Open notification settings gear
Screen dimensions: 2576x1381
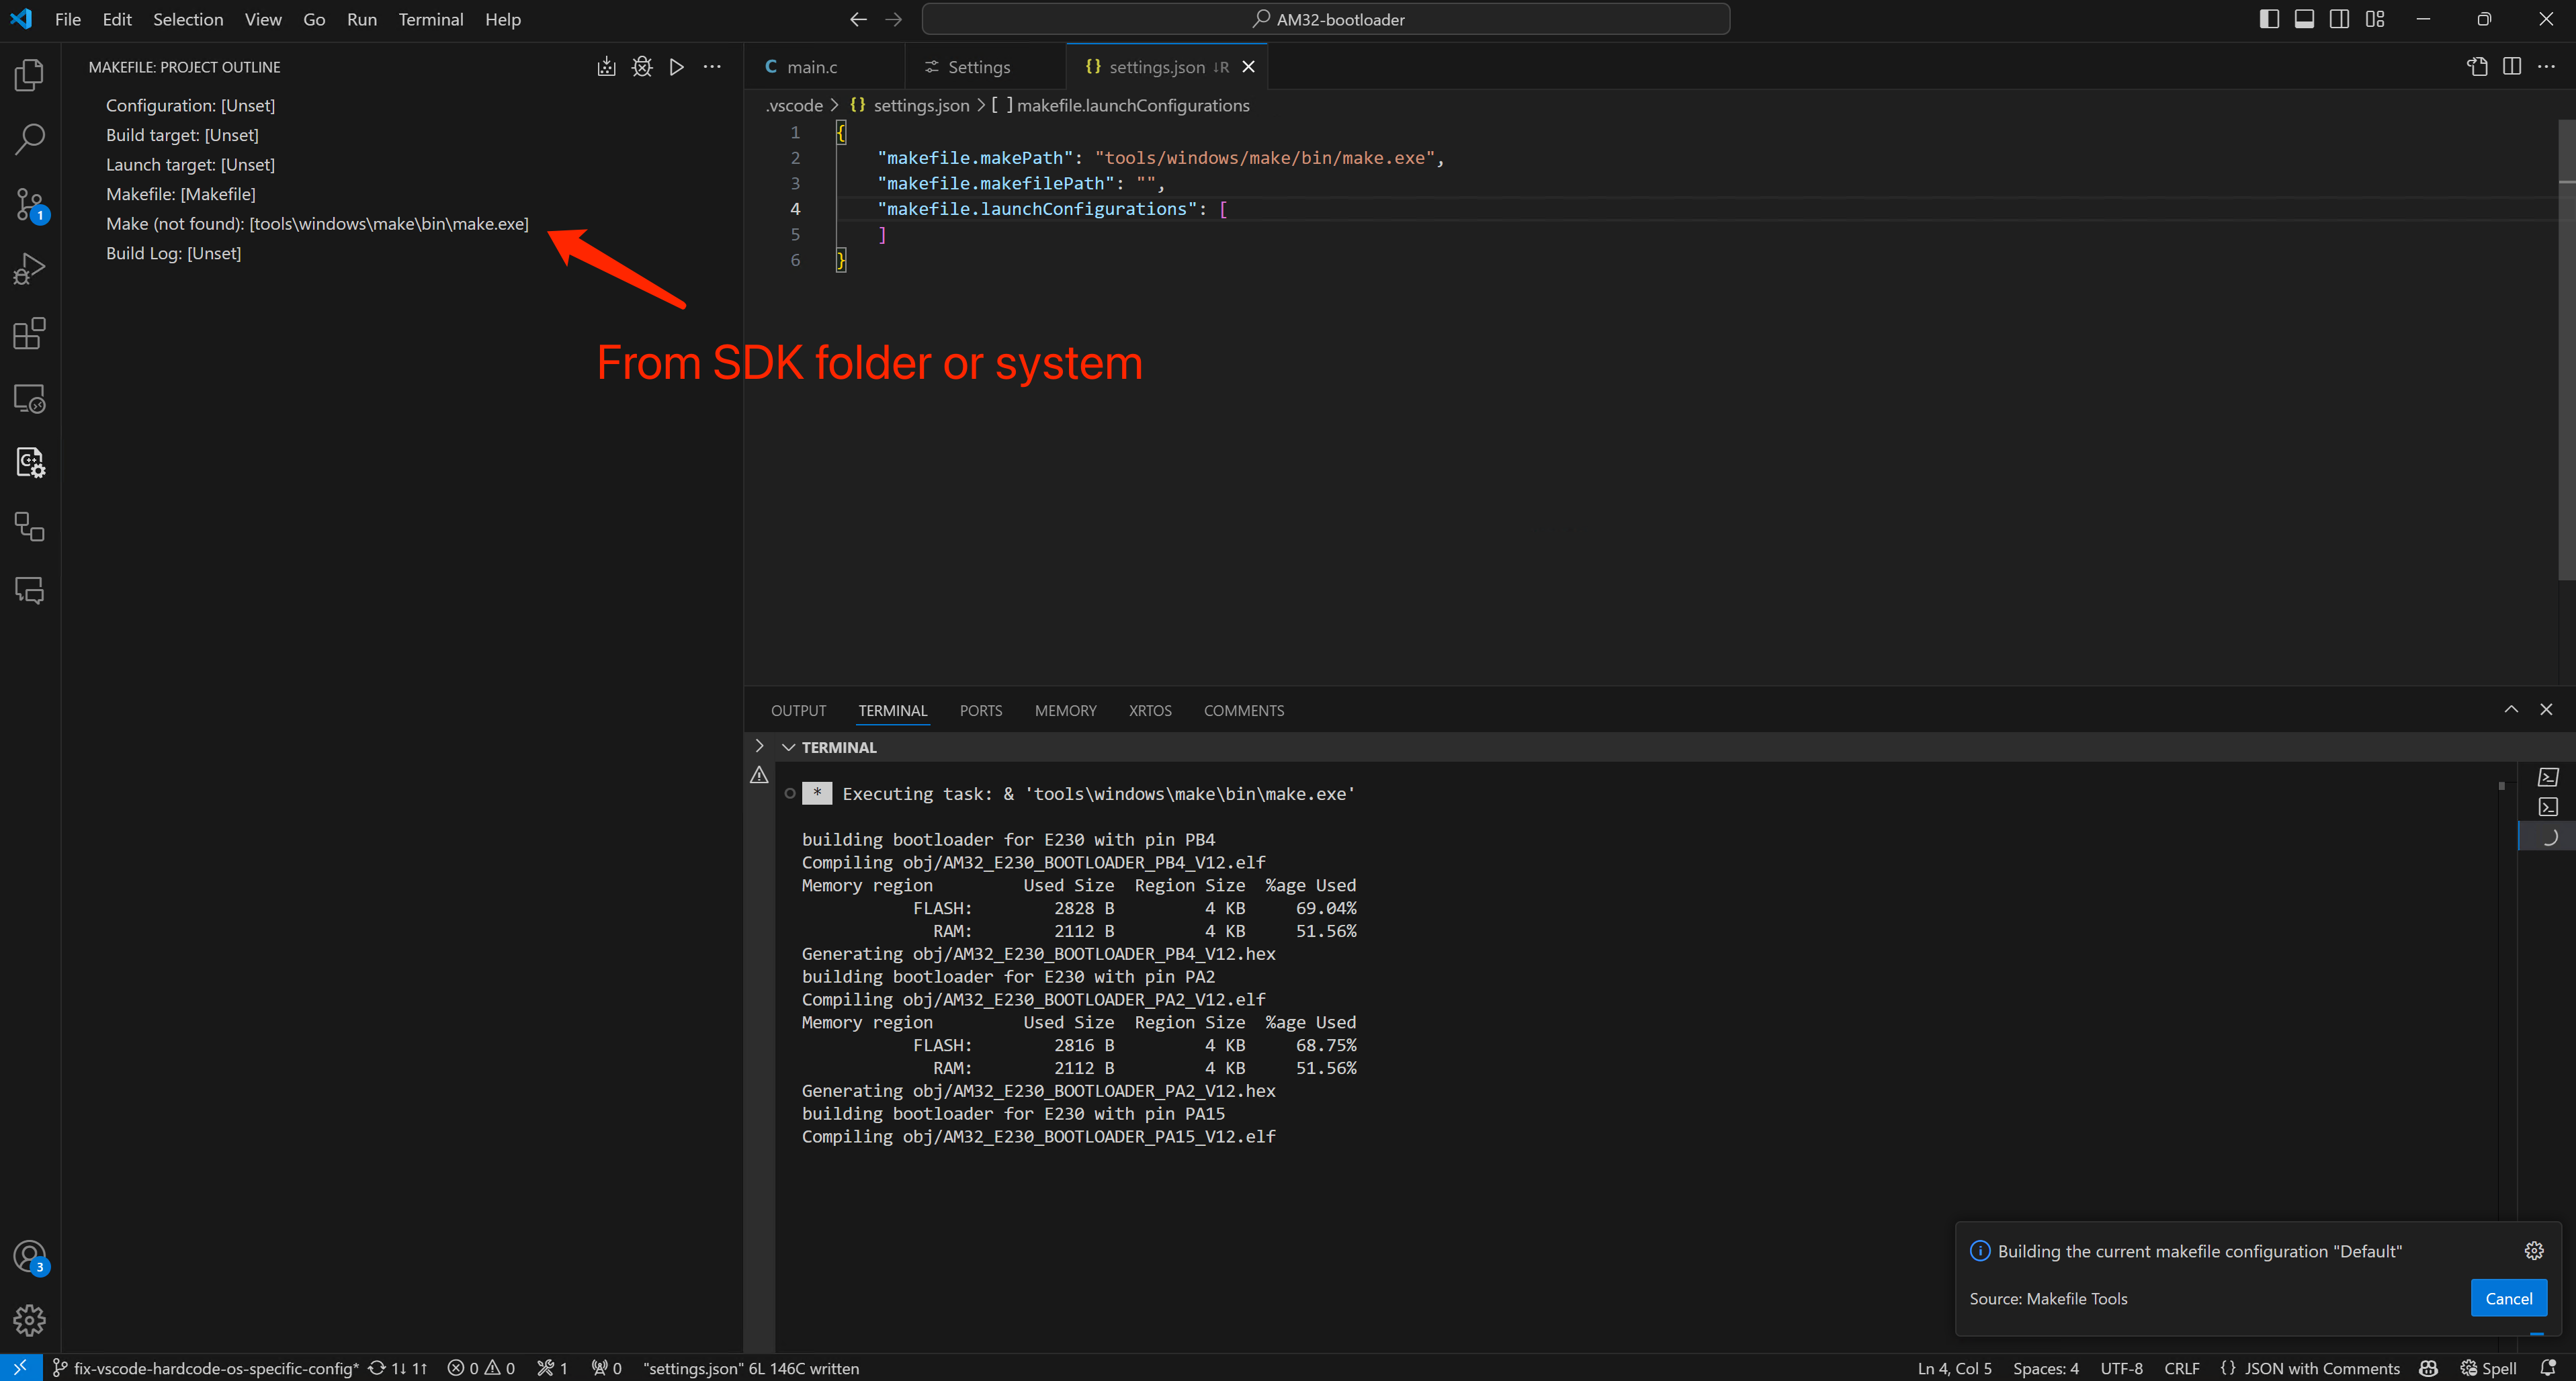(x=2534, y=1251)
